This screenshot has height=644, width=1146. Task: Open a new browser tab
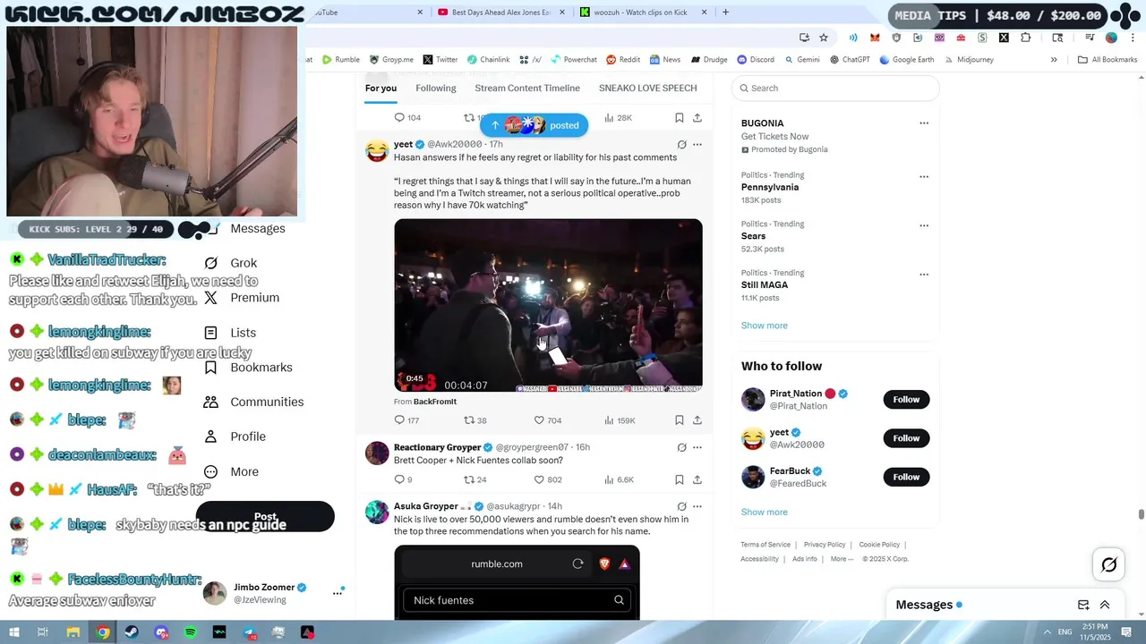725,13
